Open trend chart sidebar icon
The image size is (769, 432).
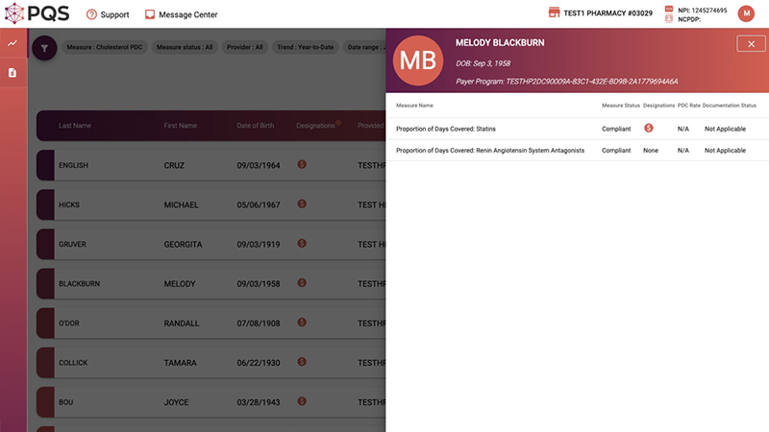12,43
